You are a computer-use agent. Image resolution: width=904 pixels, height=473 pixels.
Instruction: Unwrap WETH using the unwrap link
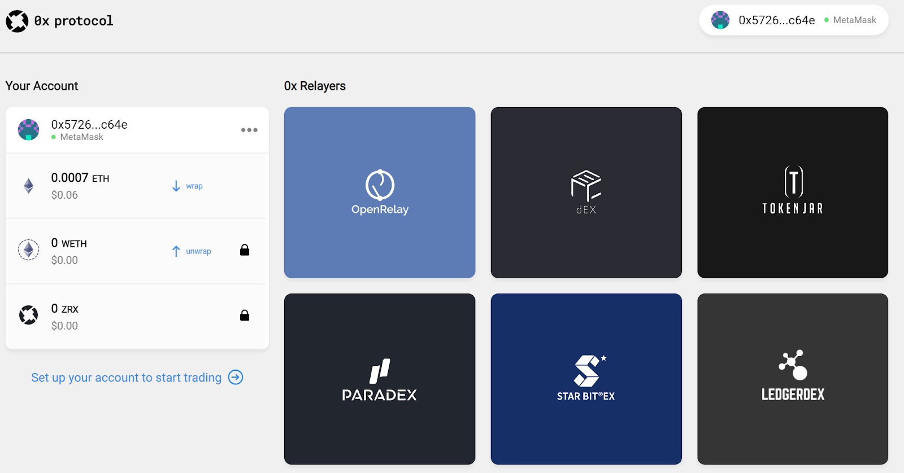pyautogui.click(x=198, y=251)
